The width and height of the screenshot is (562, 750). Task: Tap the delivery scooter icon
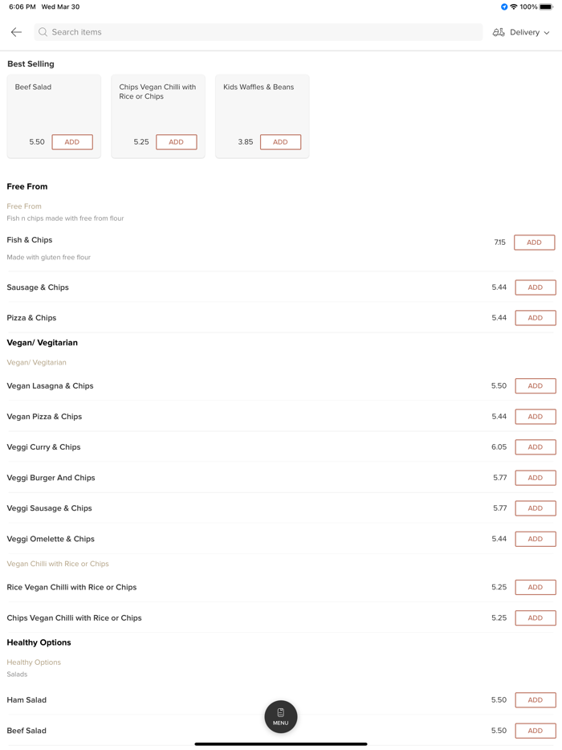point(499,32)
